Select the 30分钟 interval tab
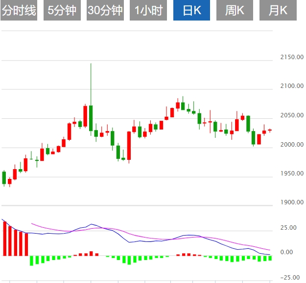This screenshot has height=283, width=306. 105,10
